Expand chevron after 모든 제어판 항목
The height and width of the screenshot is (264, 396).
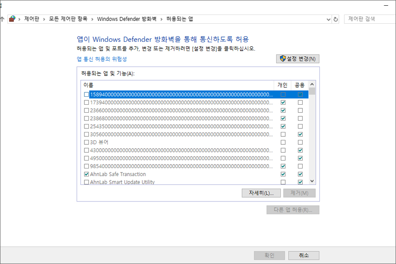click(x=92, y=19)
